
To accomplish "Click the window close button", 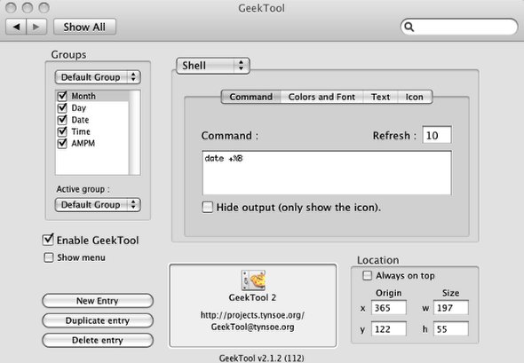I will point(11,7).
